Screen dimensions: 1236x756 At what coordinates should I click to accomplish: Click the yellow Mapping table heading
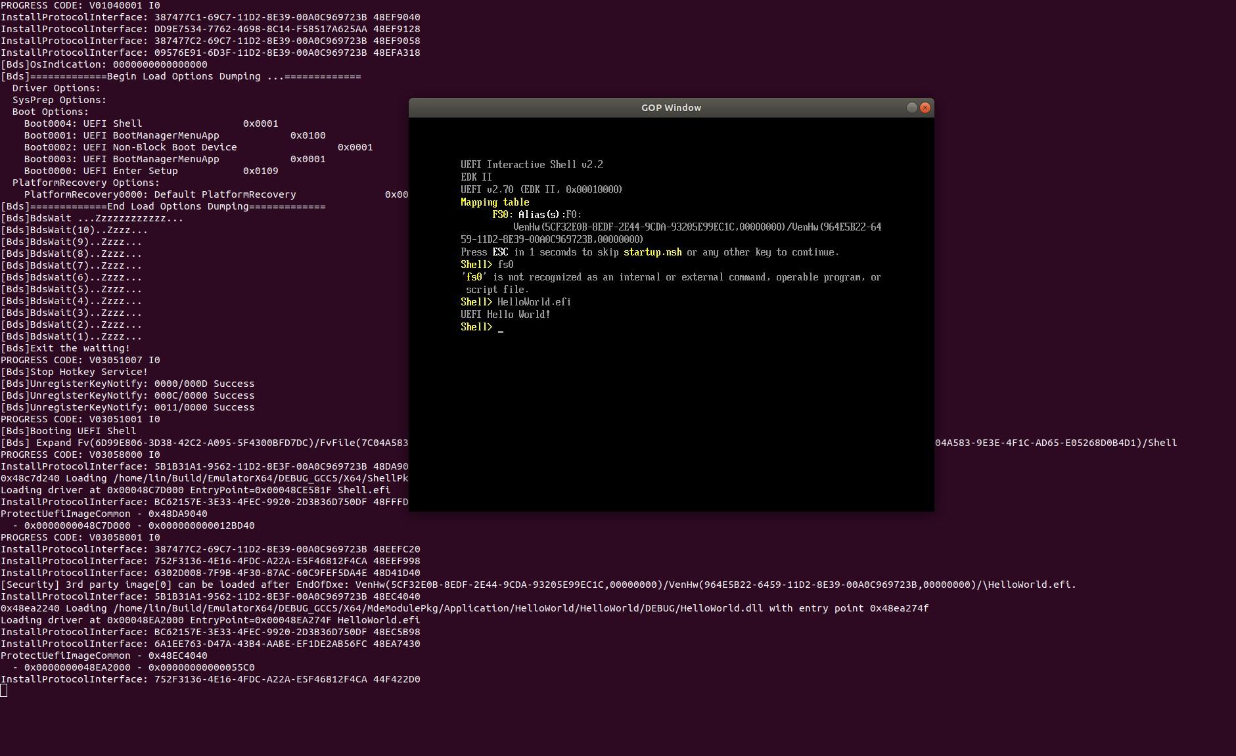[494, 202]
